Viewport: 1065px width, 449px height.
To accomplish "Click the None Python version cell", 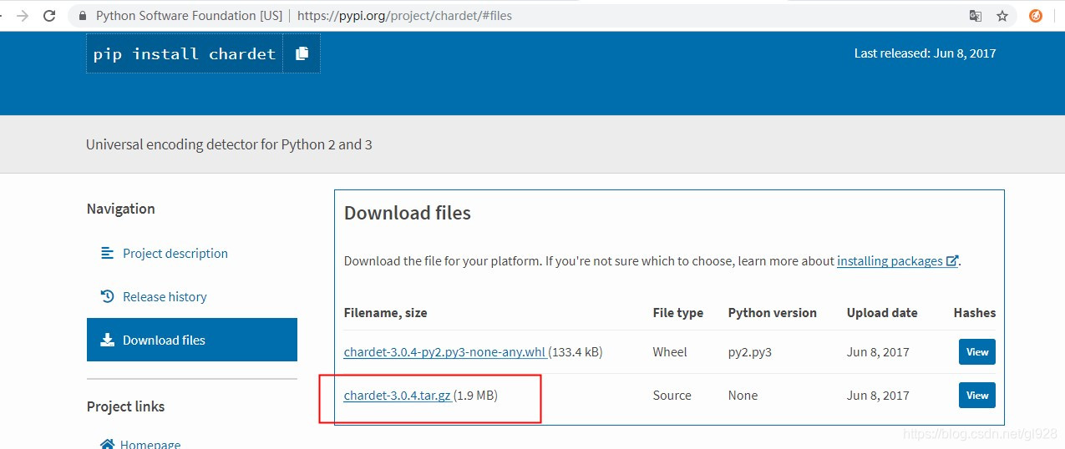I will click(x=743, y=396).
